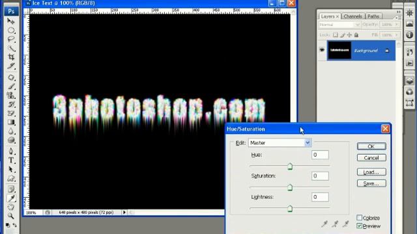Click the Hue slider handle
Viewport: 417px width, 234px height.
290,166
